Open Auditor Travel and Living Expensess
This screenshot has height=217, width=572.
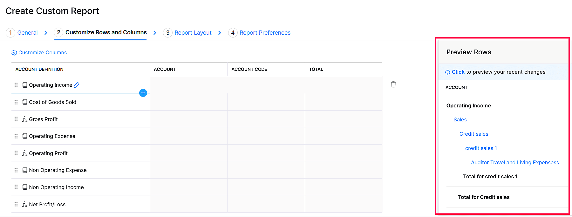pyautogui.click(x=514, y=163)
